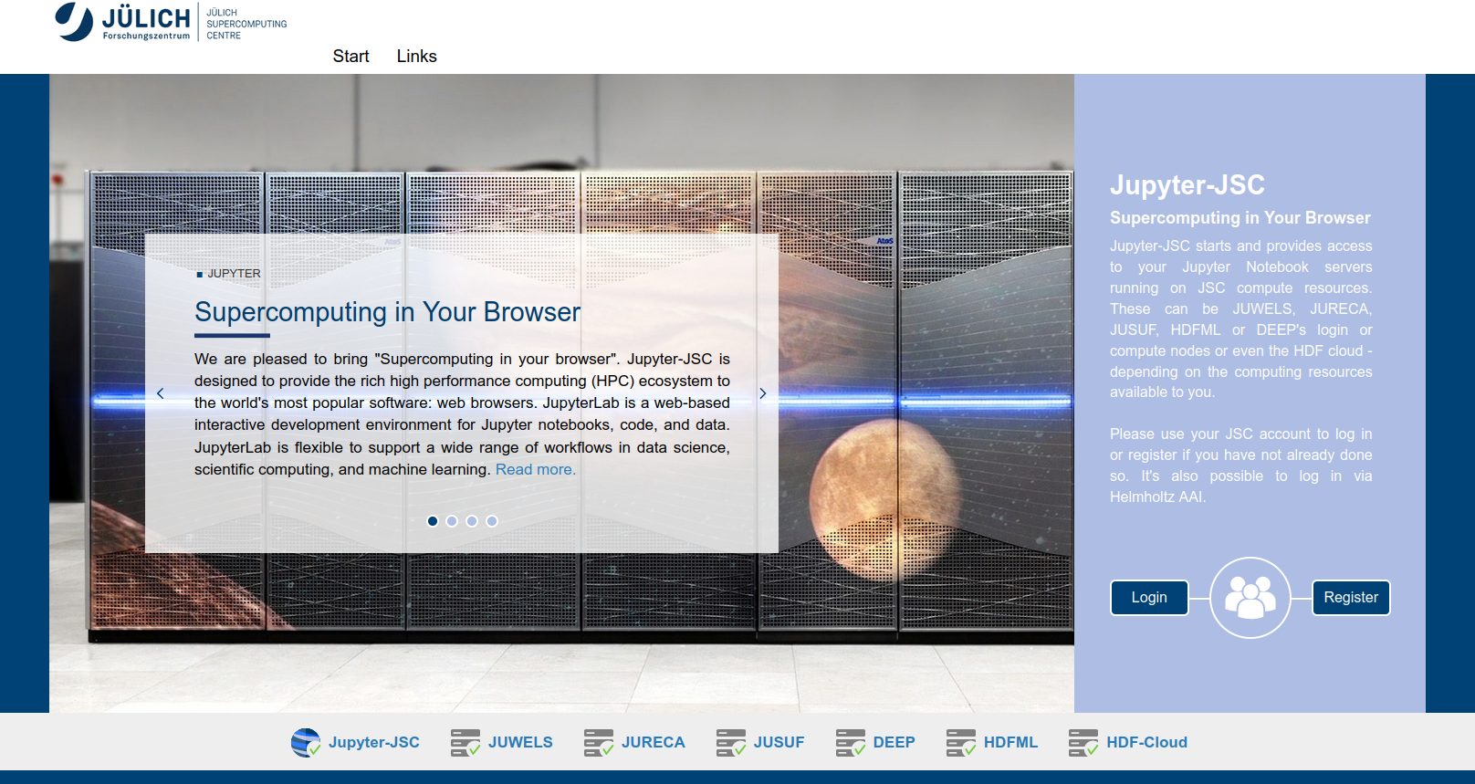The image size is (1475, 784).
Task: Go to previous carousel slide arrow
Action: (x=161, y=393)
